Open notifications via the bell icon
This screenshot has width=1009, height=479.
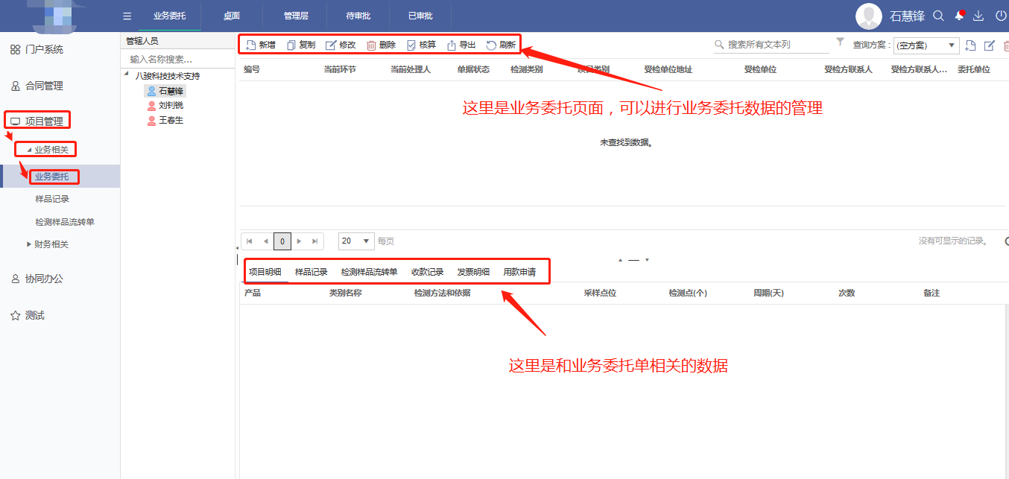click(x=959, y=16)
